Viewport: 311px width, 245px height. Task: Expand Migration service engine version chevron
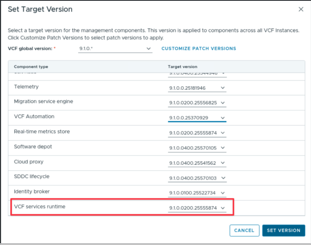pyautogui.click(x=223, y=103)
